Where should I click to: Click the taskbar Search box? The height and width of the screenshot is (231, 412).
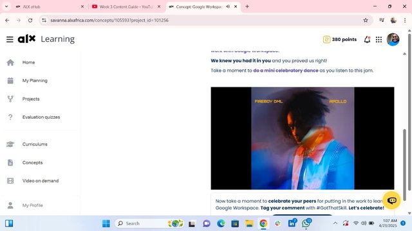pyautogui.click(x=150, y=223)
